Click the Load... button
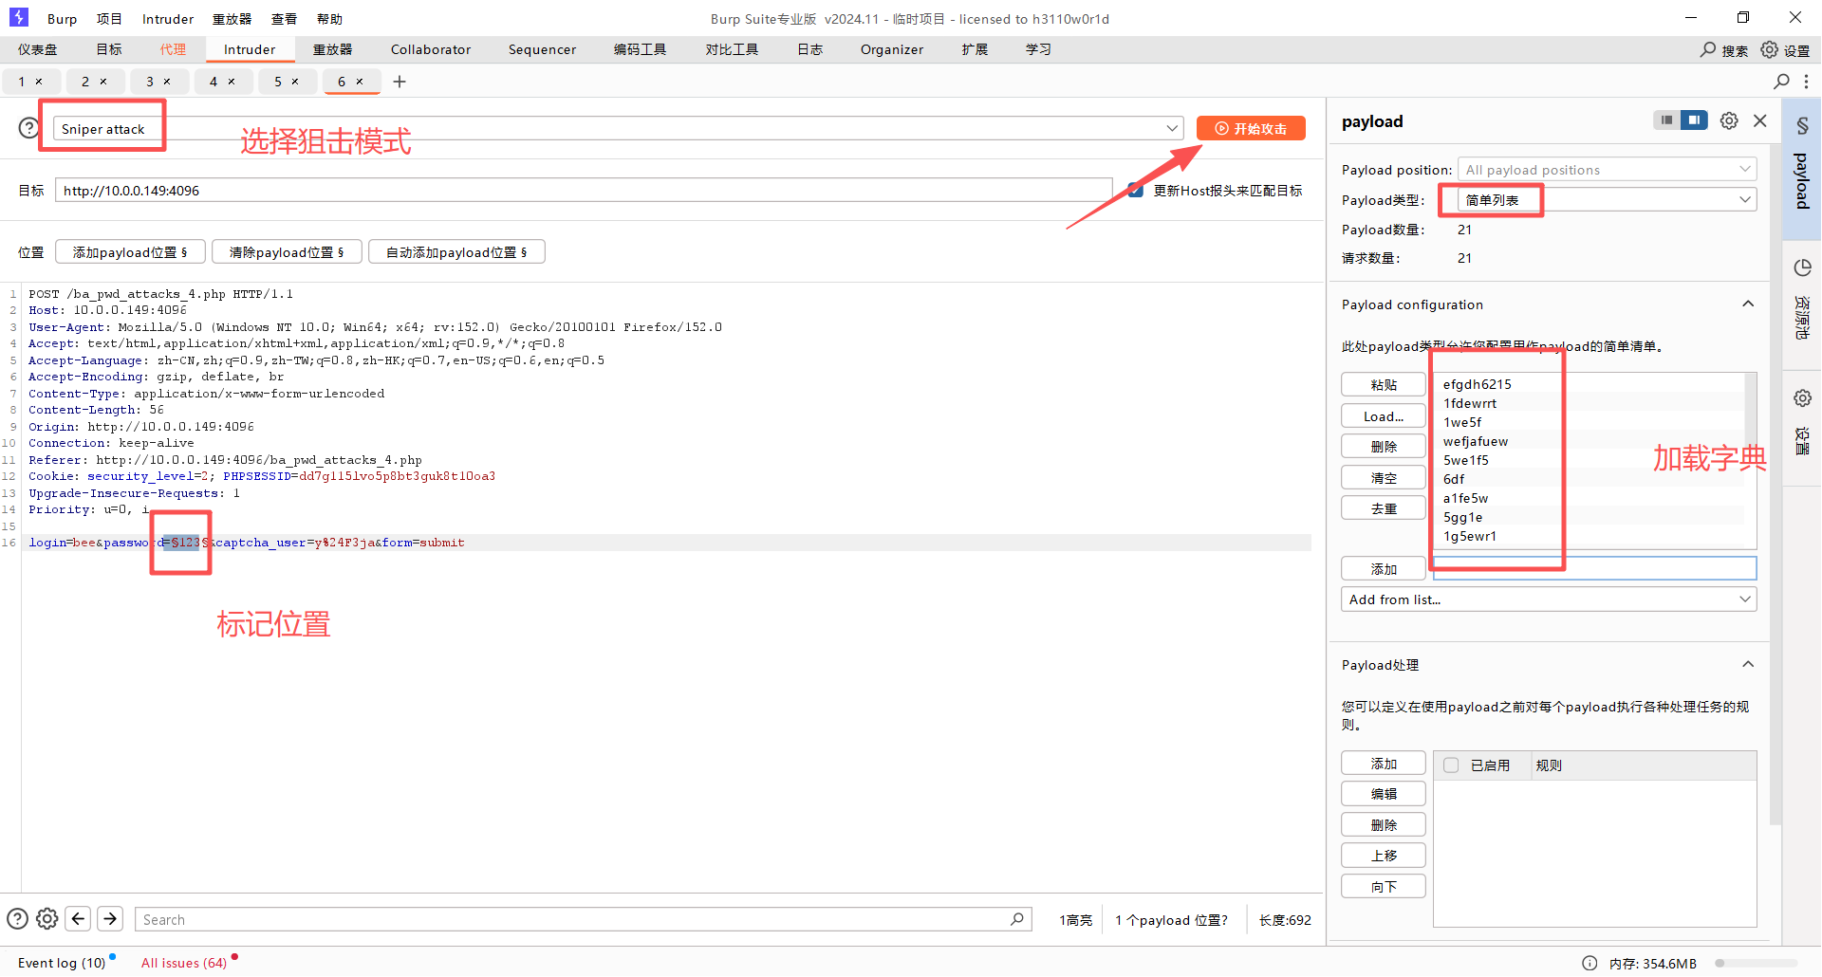The width and height of the screenshot is (1822, 977). 1384,416
